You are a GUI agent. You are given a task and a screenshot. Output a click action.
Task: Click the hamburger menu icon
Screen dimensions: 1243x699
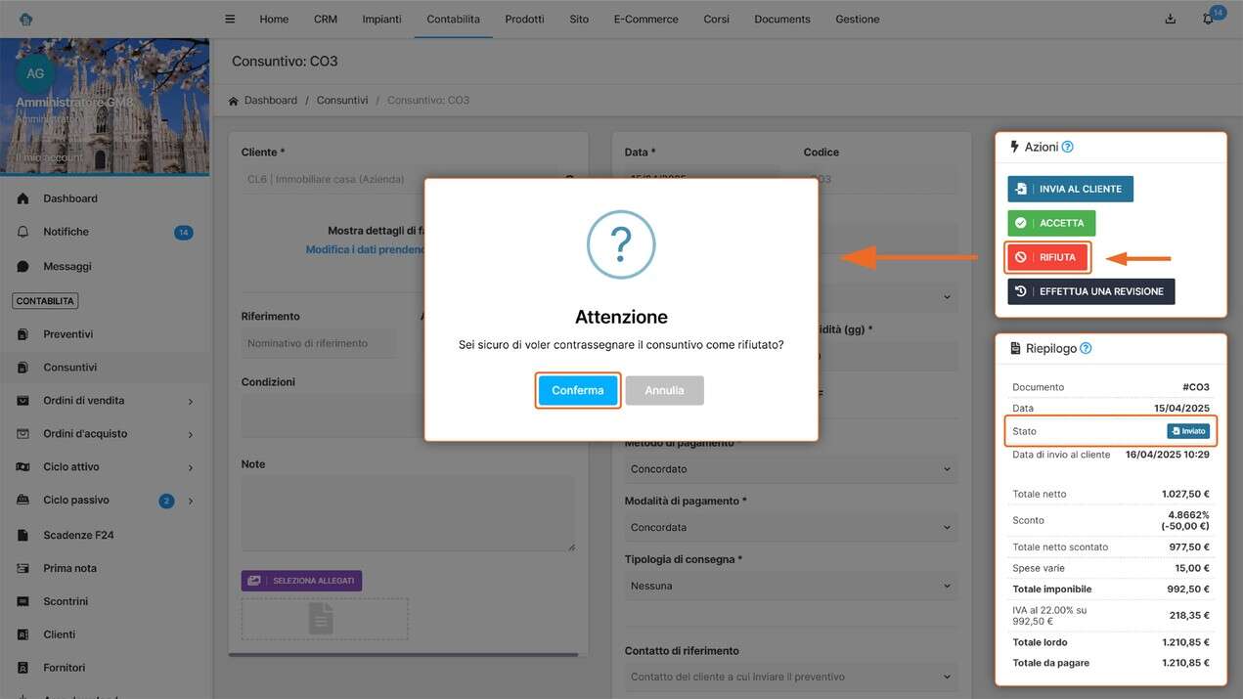(x=230, y=20)
